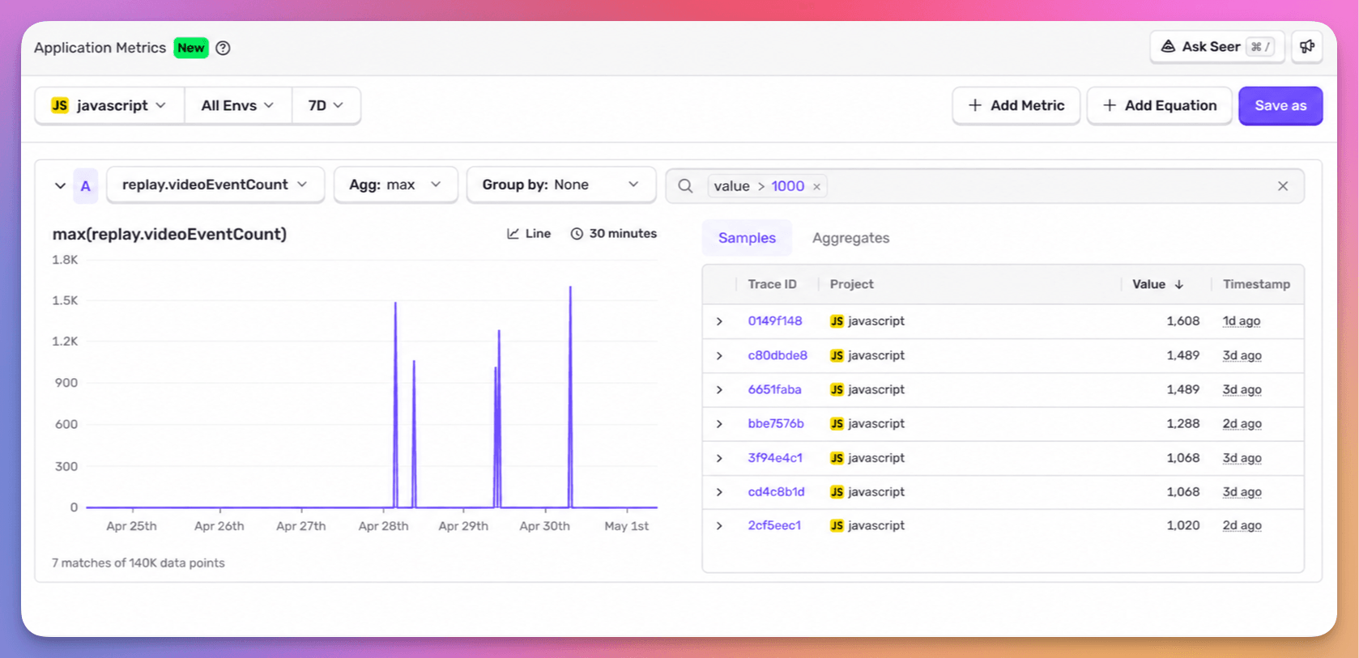
Task: Open trace 0149f148 link
Action: pyautogui.click(x=775, y=321)
